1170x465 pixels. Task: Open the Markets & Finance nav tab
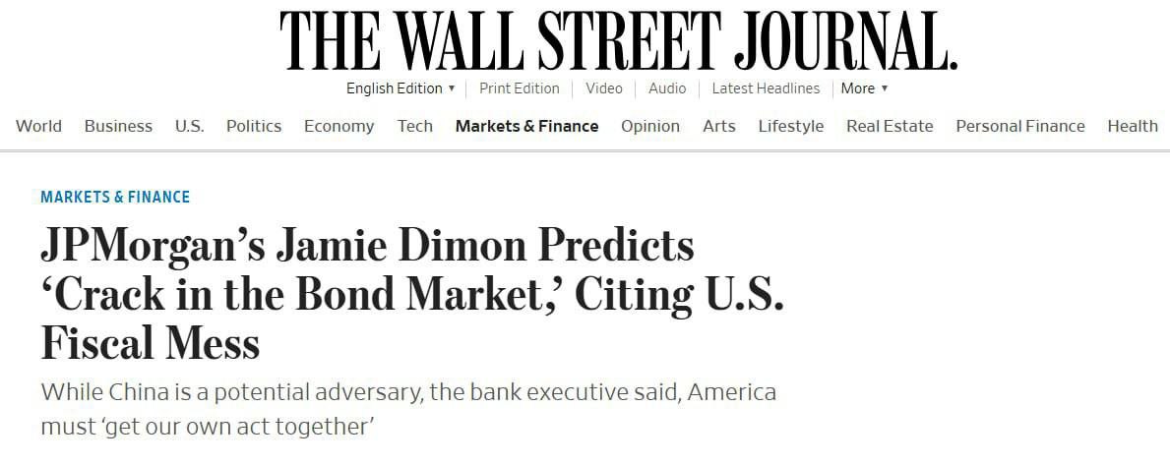coord(526,126)
